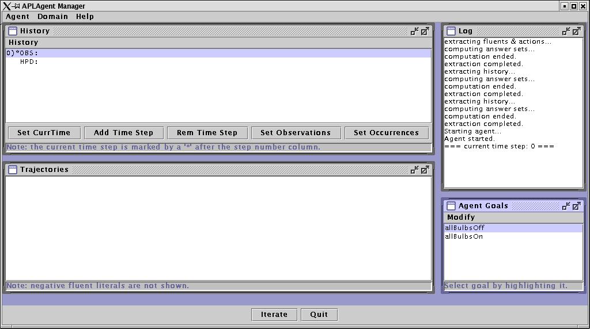Minimize the Log panel
Viewport: 590px width, 329px height.
566,31
